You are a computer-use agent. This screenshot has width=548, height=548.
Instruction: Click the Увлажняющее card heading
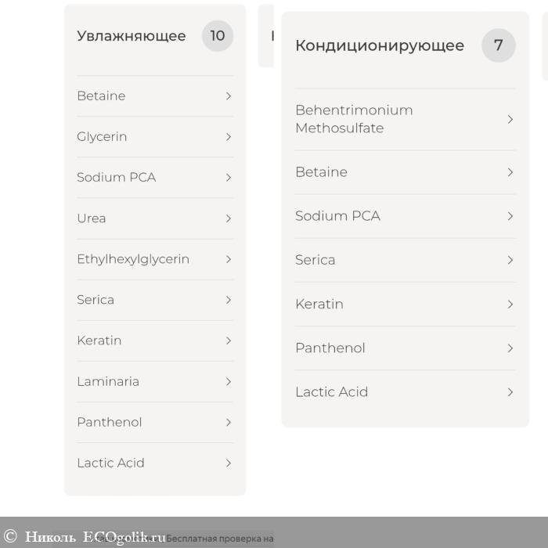point(132,36)
